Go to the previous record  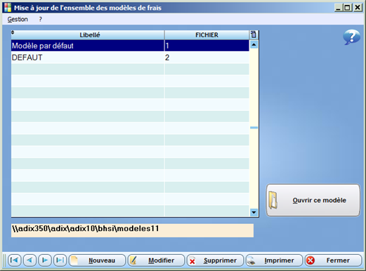point(30,260)
